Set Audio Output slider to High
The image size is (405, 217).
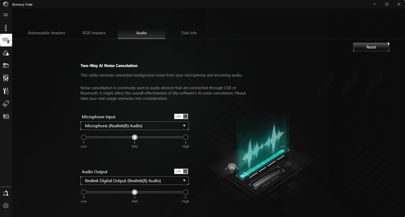(186, 192)
